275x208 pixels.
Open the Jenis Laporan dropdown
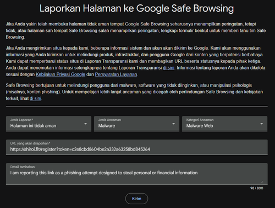tap(48, 124)
